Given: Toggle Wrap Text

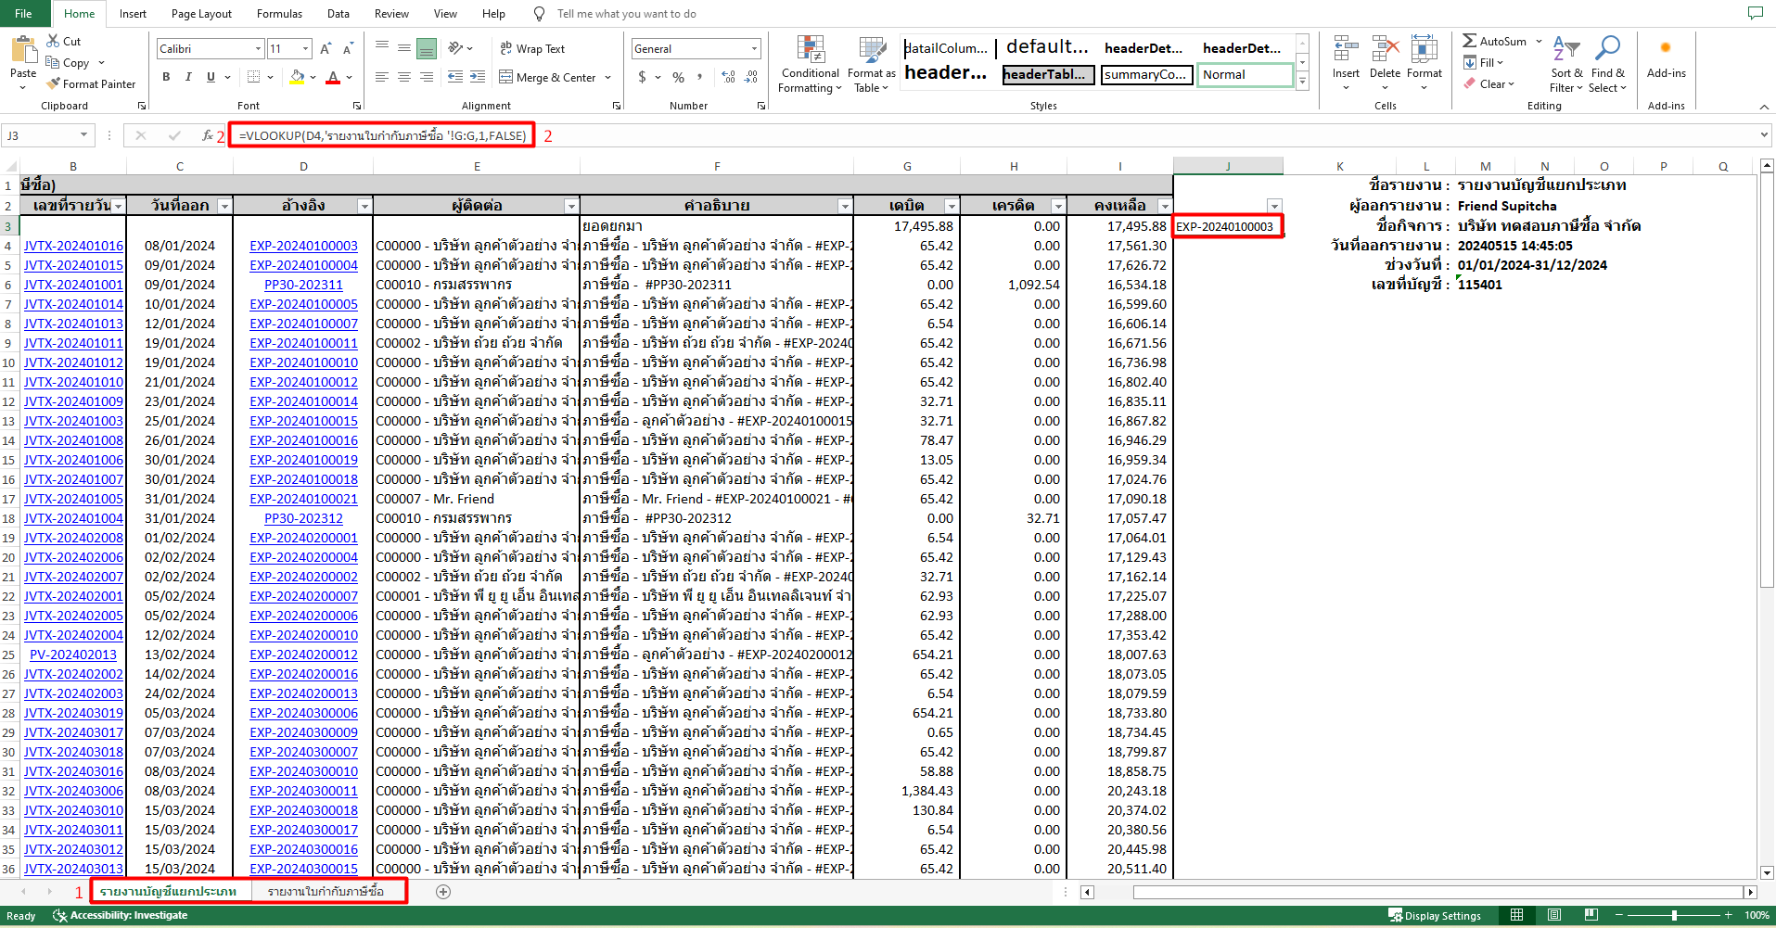Looking at the screenshot, I should [532, 49].
